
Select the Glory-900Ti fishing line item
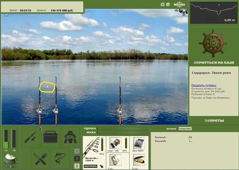pyautogui.click(x=139, y=144)
